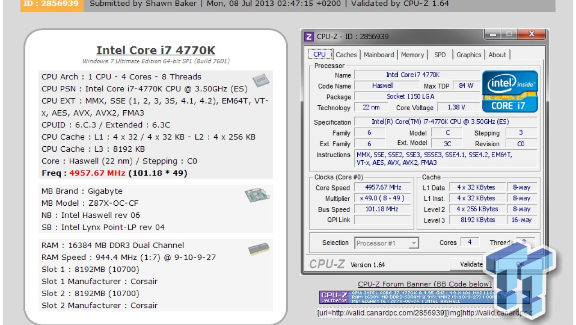
Task: Click the Package field Socket 1150 LGA
Action: 417,96
